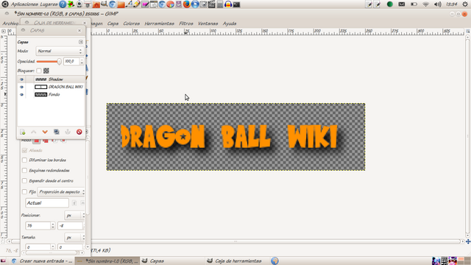Screen dimensions: 471x265
Task: Open the Posicionar px unit dropdown
Action: click(74, 216)
